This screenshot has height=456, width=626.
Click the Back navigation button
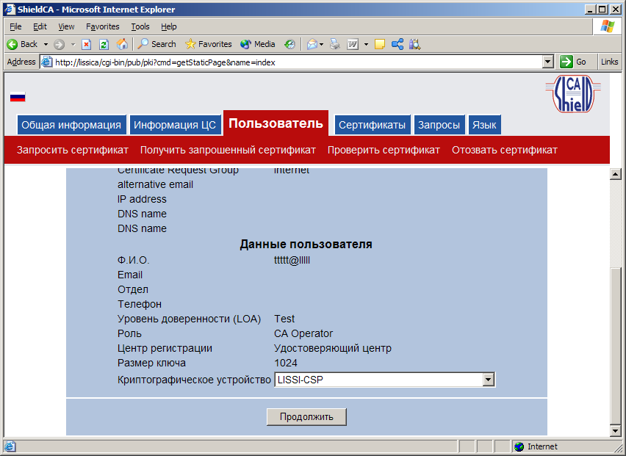coord(22,44)
